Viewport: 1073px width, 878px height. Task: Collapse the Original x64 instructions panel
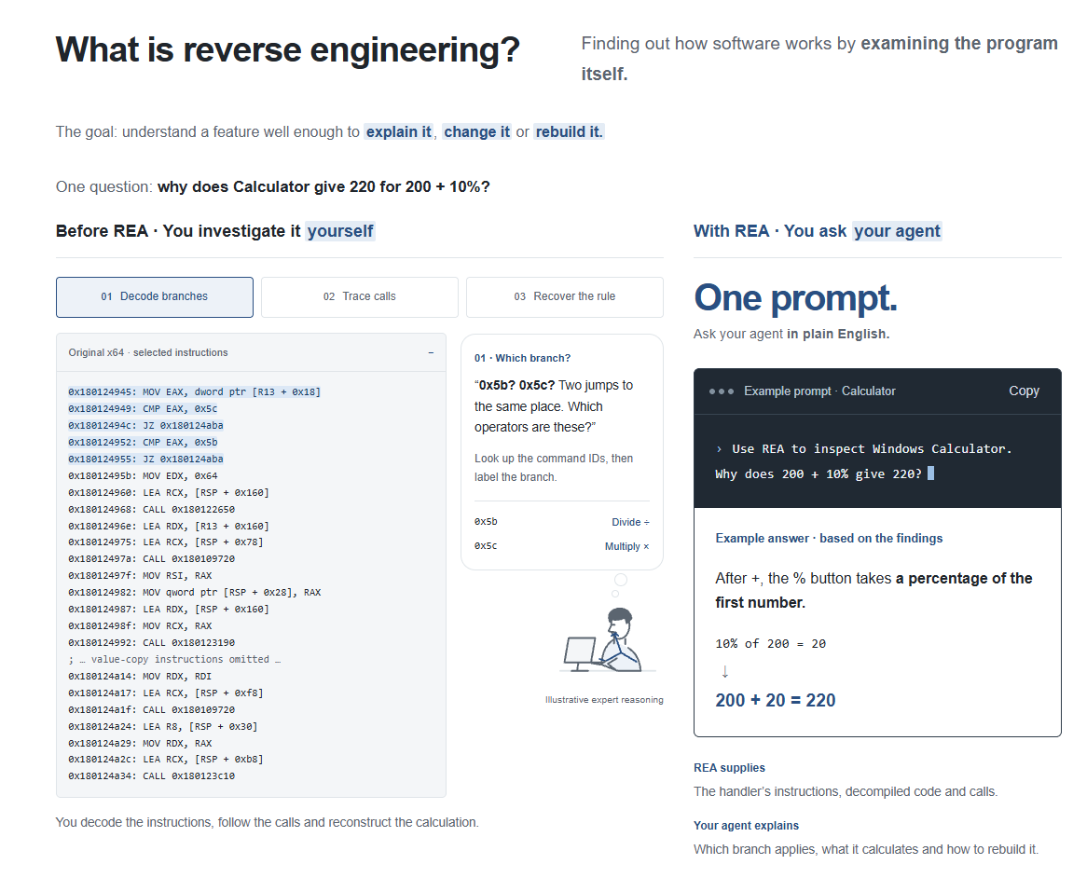pos(431,353)
